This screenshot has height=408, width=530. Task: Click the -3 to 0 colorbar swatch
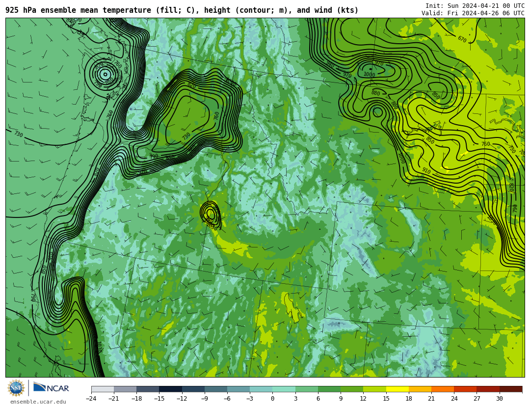click(x=261, y=389)
